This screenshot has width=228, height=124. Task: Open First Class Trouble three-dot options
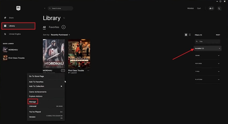pyautogui.click(x=88, y=70)
